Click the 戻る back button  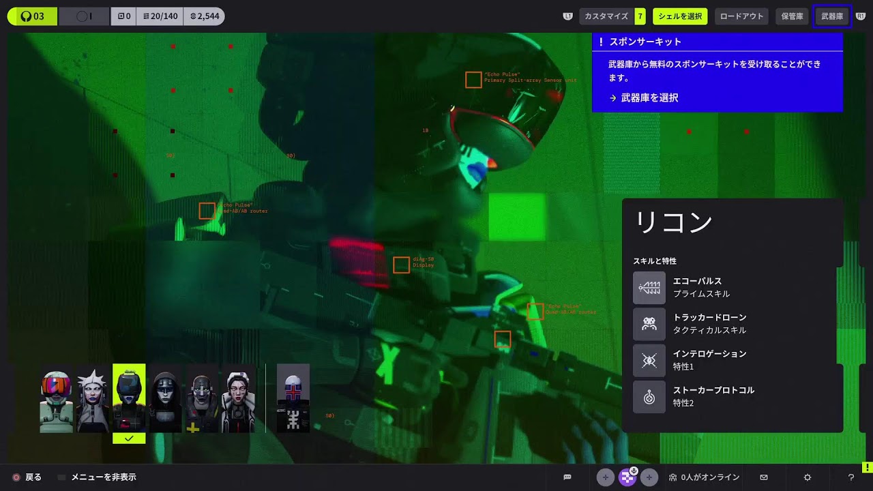(27, 477)
